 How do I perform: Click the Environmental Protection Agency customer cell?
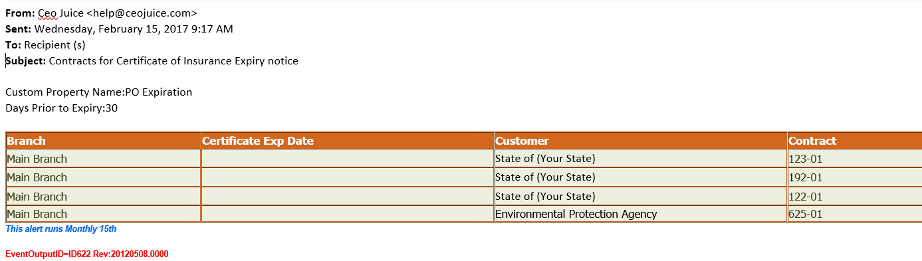click(641, 214)
